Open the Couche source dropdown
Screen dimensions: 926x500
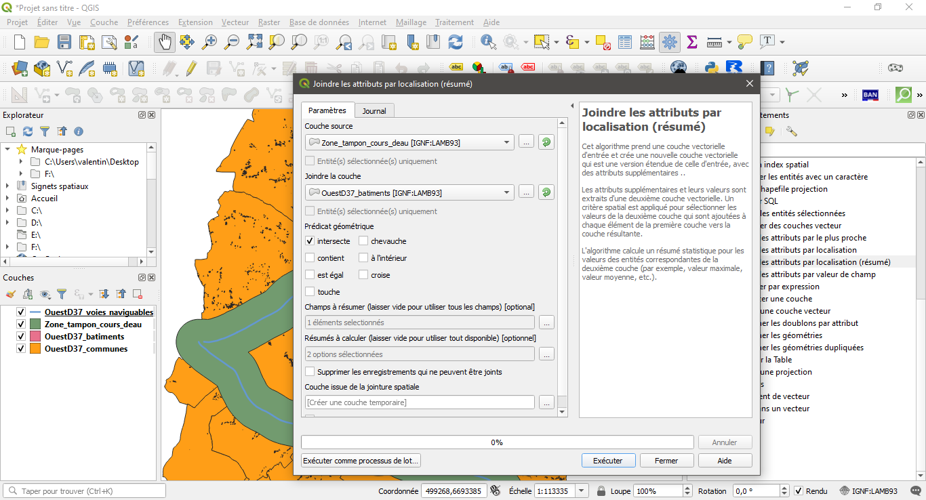pyautogui.click(x=409, y=142)
